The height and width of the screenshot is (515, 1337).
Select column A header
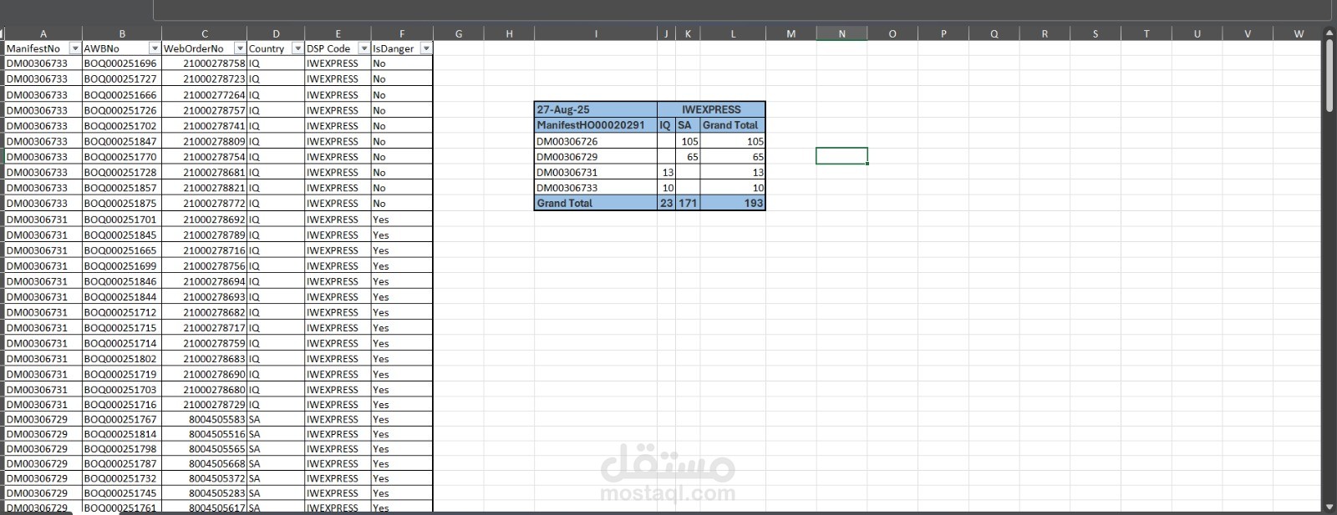click(43, 33)
